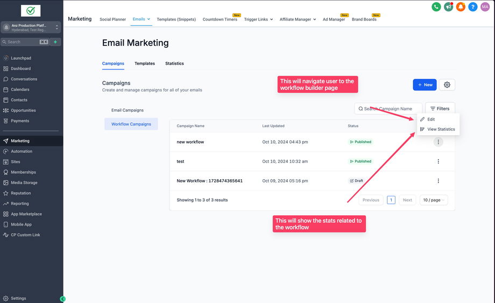Open Payments in sidebar
495x303 pixels.
20,121
